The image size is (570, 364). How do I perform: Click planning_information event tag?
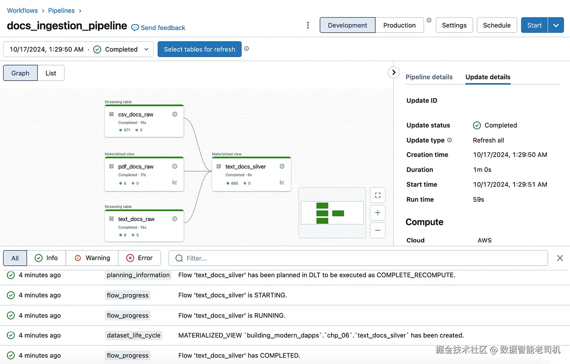pos(138,275)
